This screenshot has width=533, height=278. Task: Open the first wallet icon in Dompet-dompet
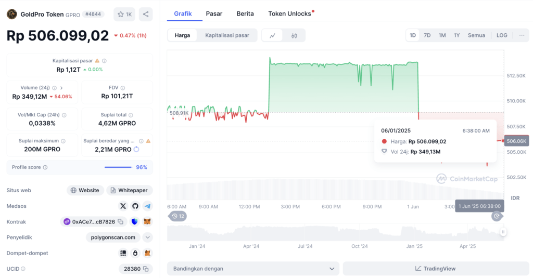tap(123, 253)
